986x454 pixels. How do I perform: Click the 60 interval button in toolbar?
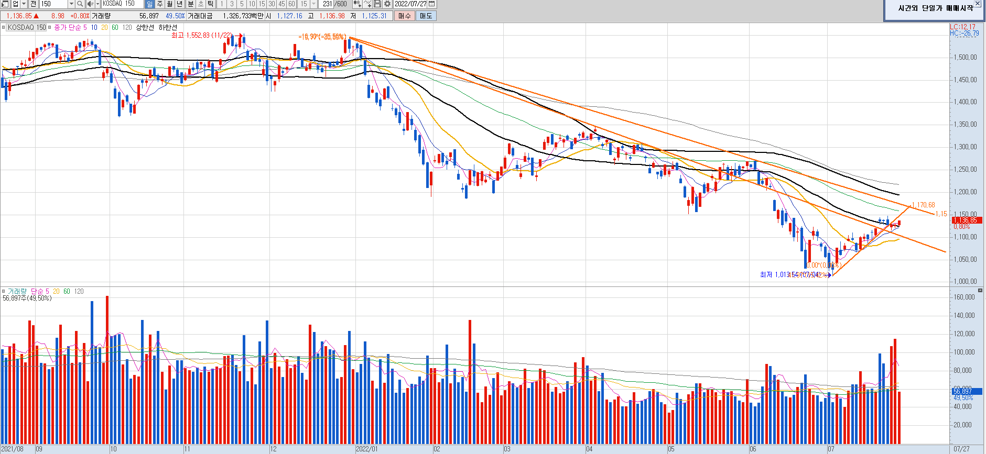291,4
